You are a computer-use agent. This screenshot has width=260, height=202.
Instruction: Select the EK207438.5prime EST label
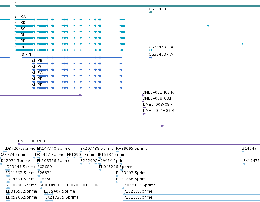click(97, 149)
